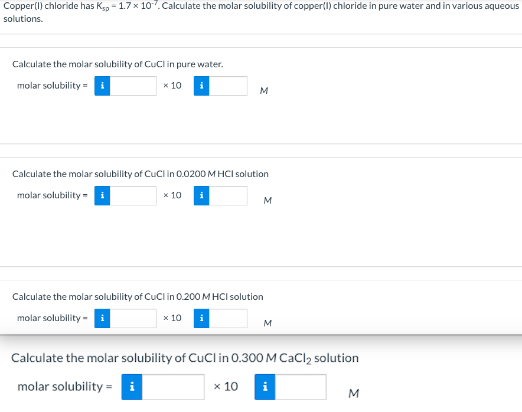Click the 0.200 M HCl solution question text
This screenshot has width=522, height=412.
coord(138,297)
